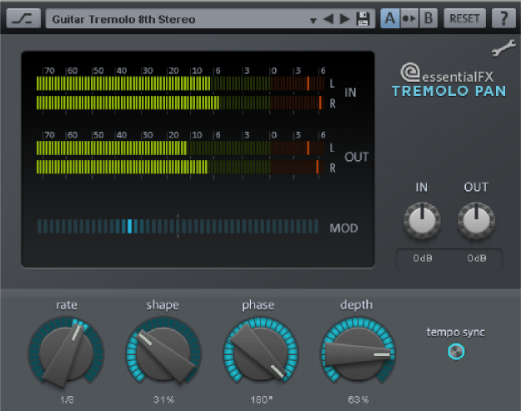Select the B comparison slot
521x411 pixels.
(428, 18)
